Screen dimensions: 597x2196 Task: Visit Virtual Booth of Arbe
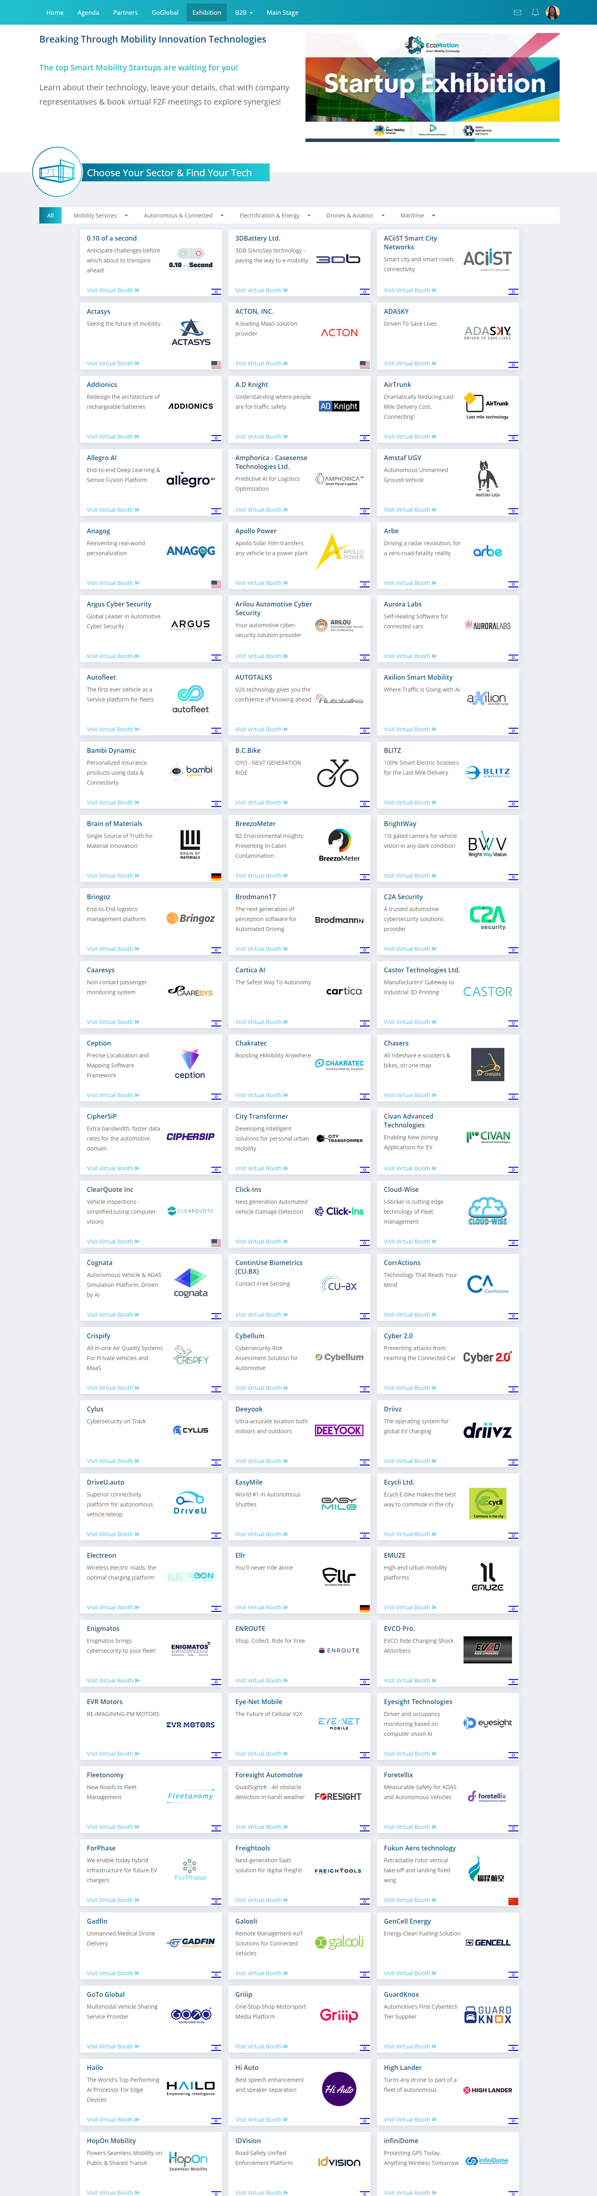[x=410, y=583]
